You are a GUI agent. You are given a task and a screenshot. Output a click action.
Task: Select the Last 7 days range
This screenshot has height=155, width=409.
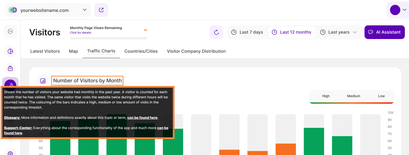tap(247, 32)
